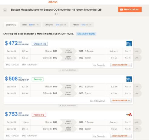Click the Cheapest trip badge
Image resolution: width=149 pixels, height=140 pixels.
[x=40, y=44]
